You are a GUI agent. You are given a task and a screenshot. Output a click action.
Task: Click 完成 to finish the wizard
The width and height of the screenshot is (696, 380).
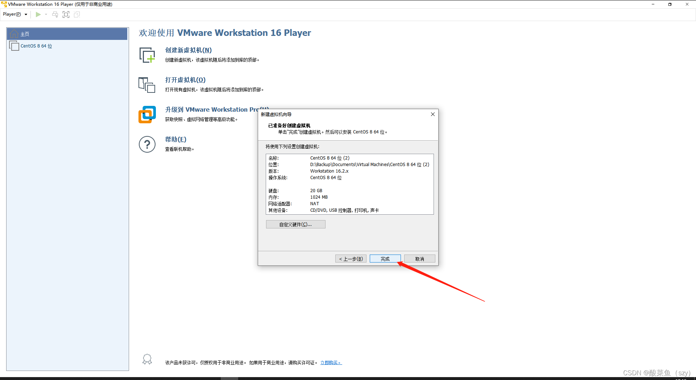(385, 259)
